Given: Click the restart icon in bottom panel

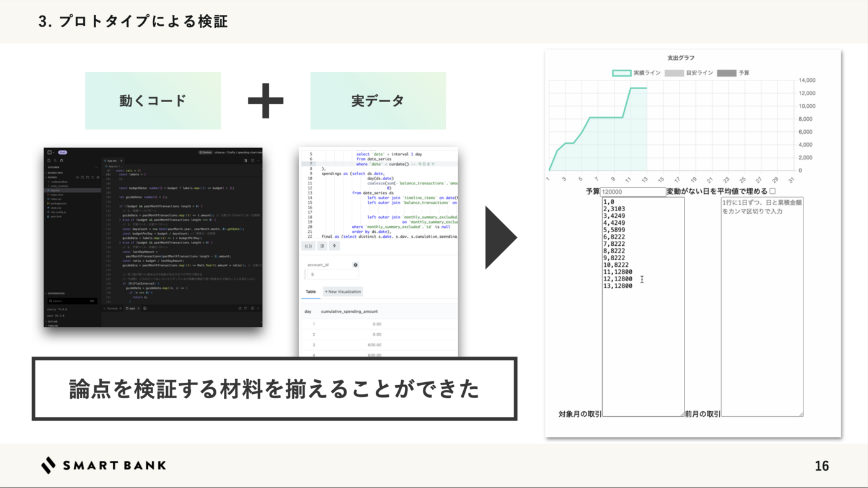Looking at the screenshot, I should (x=246, y=308).
